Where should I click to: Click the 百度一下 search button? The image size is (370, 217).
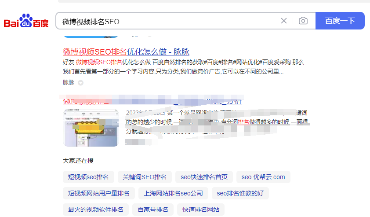[x=340, y=21]
